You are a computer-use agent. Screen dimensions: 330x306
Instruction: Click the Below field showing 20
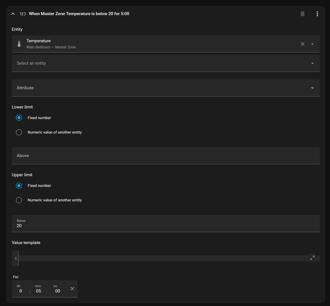tap(129, 223)
